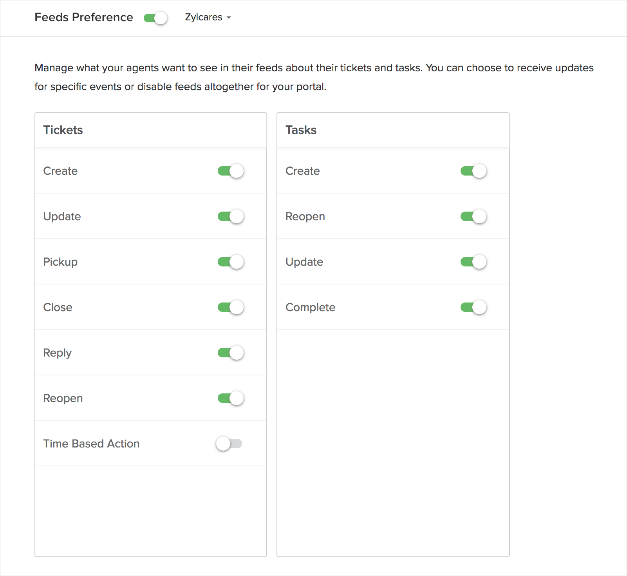Image resolution: width=627 pixels, height=576 pixels.
Task: Disable task Create feed switch
Action: 473,171
